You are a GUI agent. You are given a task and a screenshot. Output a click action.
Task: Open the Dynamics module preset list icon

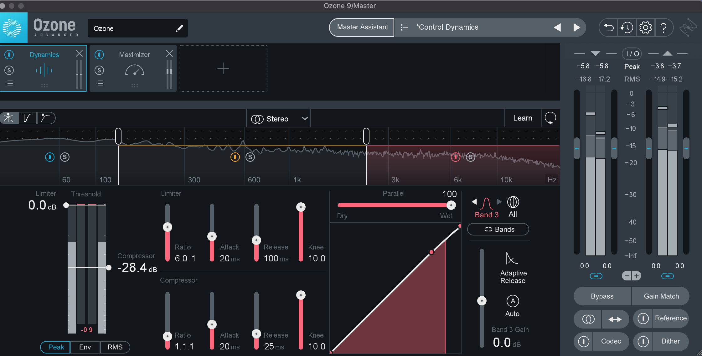point(9,83)
